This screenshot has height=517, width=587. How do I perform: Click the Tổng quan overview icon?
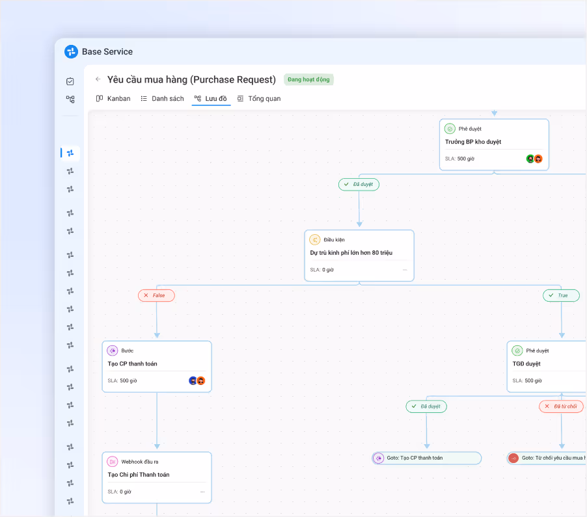[x=240, y=98]
